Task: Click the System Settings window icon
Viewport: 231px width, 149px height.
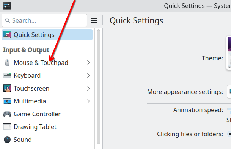Action: [7, 6]
